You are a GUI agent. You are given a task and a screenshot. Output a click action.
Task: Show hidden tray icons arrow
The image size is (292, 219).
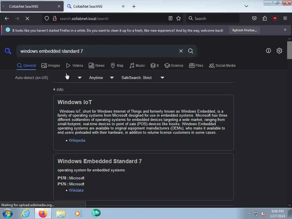(x=249, y=214)
